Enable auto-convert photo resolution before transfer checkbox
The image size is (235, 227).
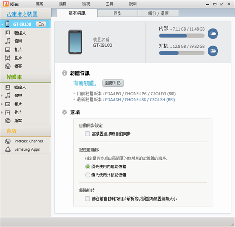point(87,199)
